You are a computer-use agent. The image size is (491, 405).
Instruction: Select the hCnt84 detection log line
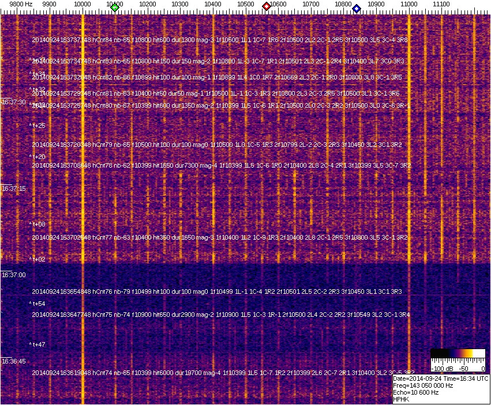point(220,40)
